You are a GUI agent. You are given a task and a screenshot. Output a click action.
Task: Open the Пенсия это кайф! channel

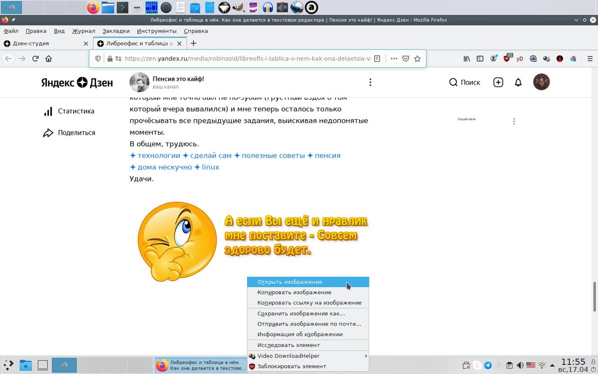(178, 79)
